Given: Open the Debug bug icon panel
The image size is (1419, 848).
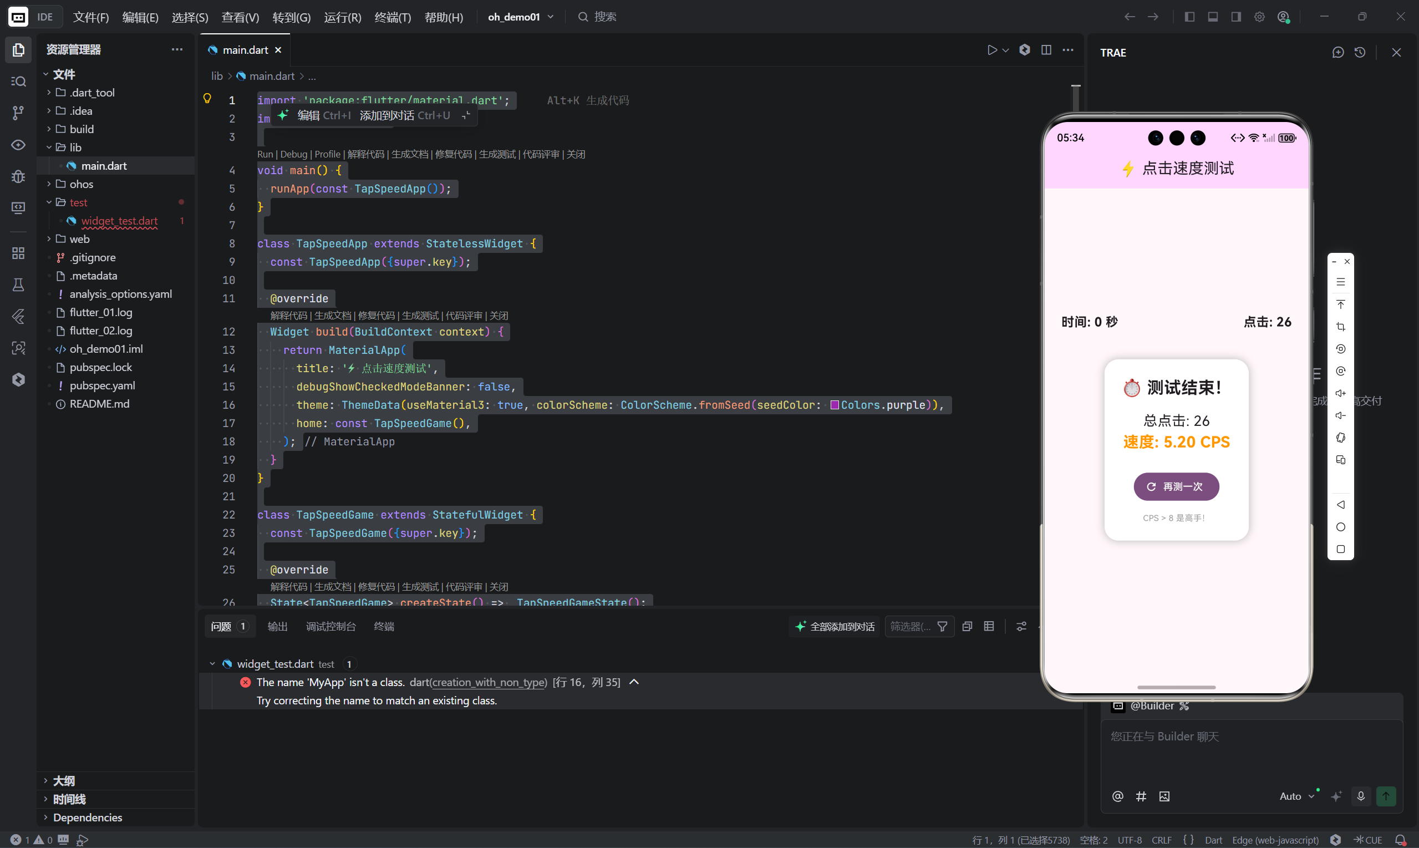Looking at the screenshot, I should pyautogui.click(x=18, y=176).
